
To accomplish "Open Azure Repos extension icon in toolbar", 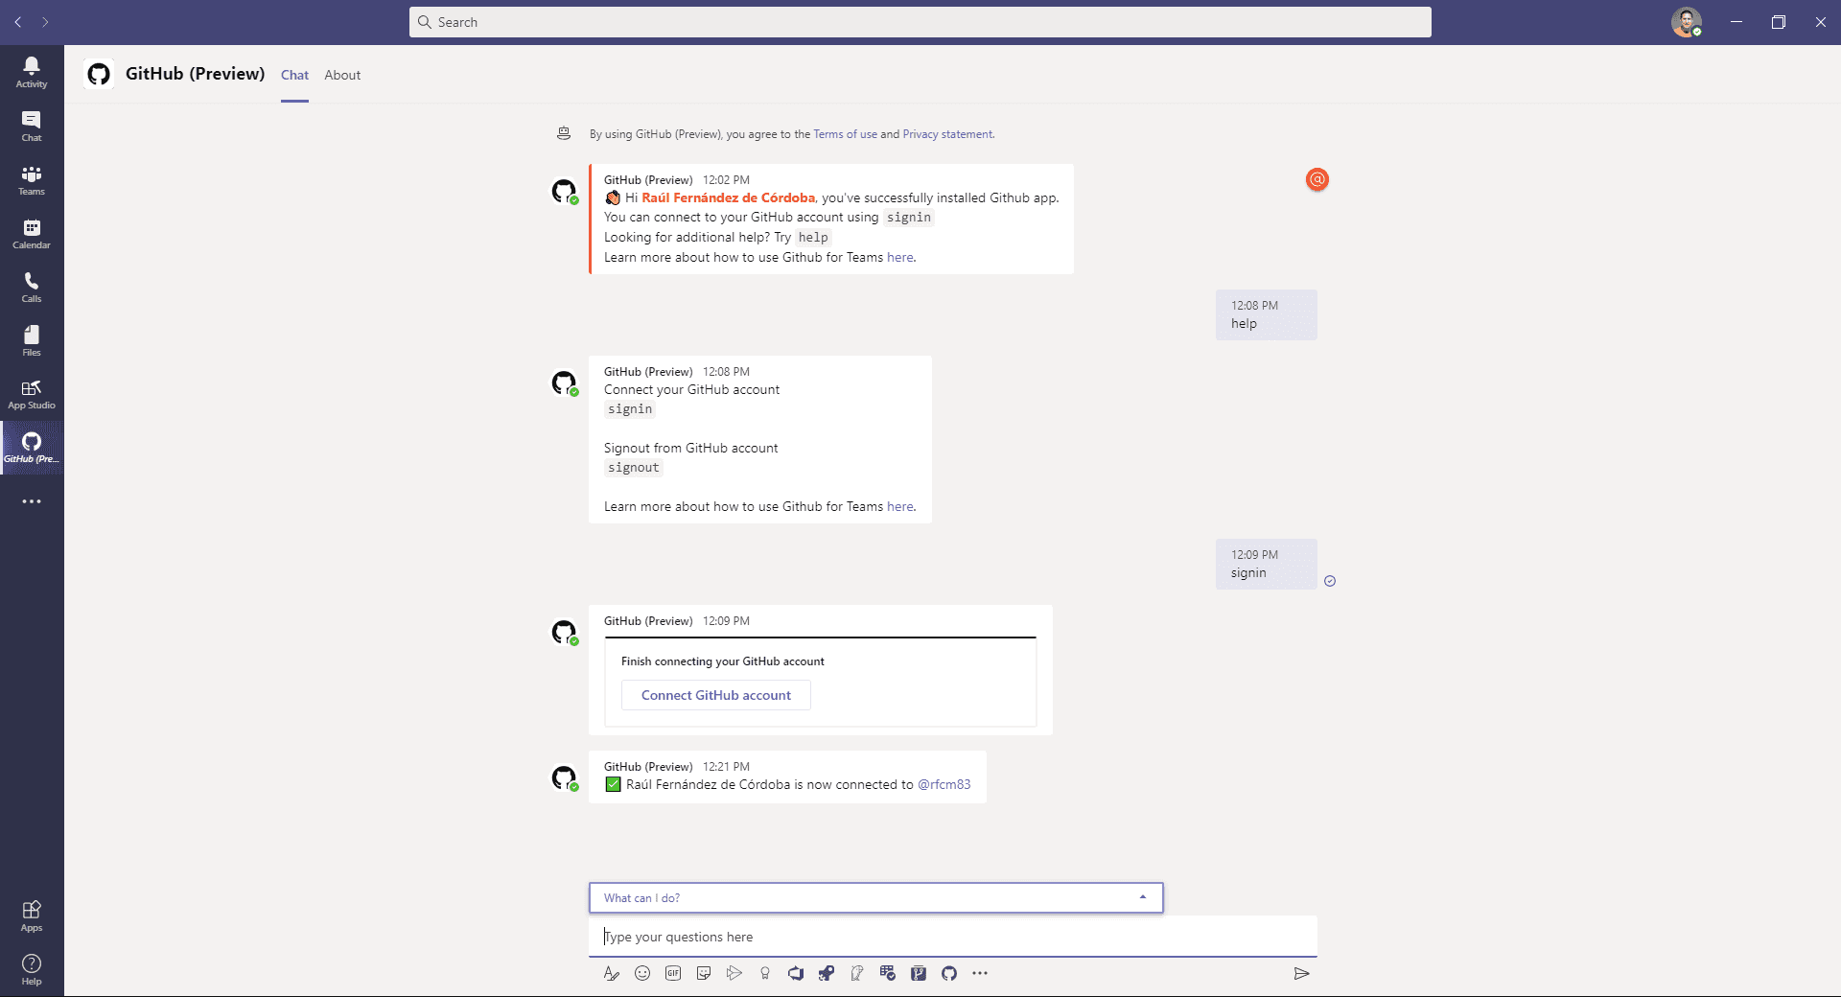I will [919, 973].
